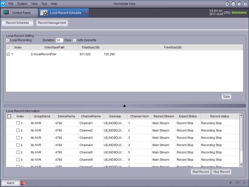Click the scroll down arrow of record list
Viewport: 249px width, 187px height.
tap(241, 165)
